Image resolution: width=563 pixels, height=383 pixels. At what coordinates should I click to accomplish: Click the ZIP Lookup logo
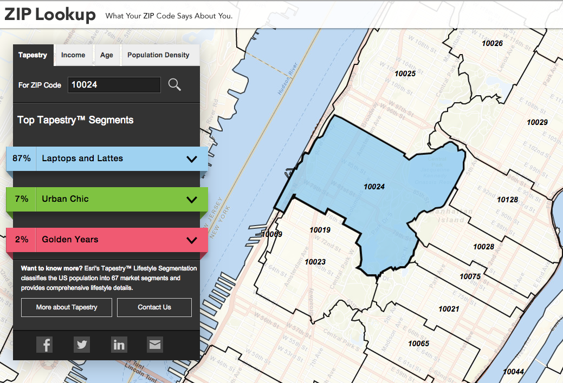[x=50, y=15]
